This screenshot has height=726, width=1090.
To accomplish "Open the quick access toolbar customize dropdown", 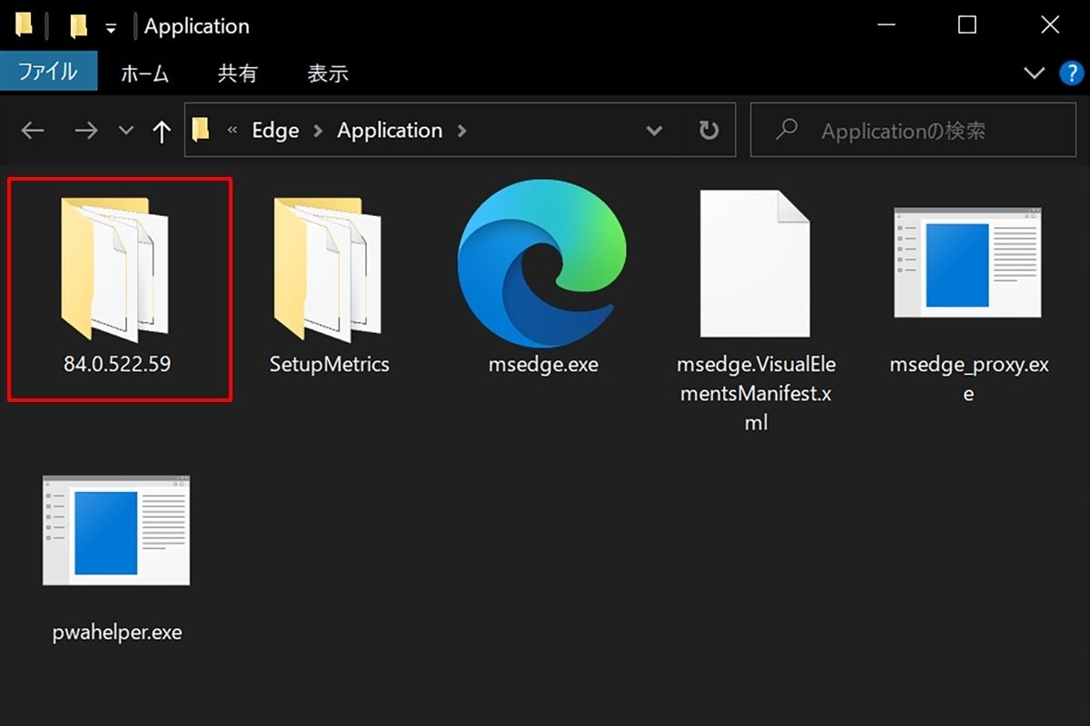I will tap(111, 28).
